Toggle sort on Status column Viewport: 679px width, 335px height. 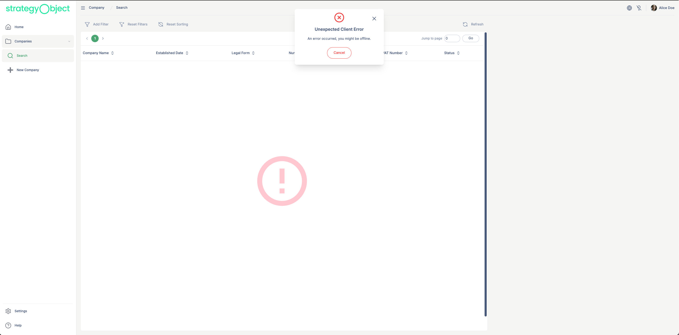[x=458, y=53]
